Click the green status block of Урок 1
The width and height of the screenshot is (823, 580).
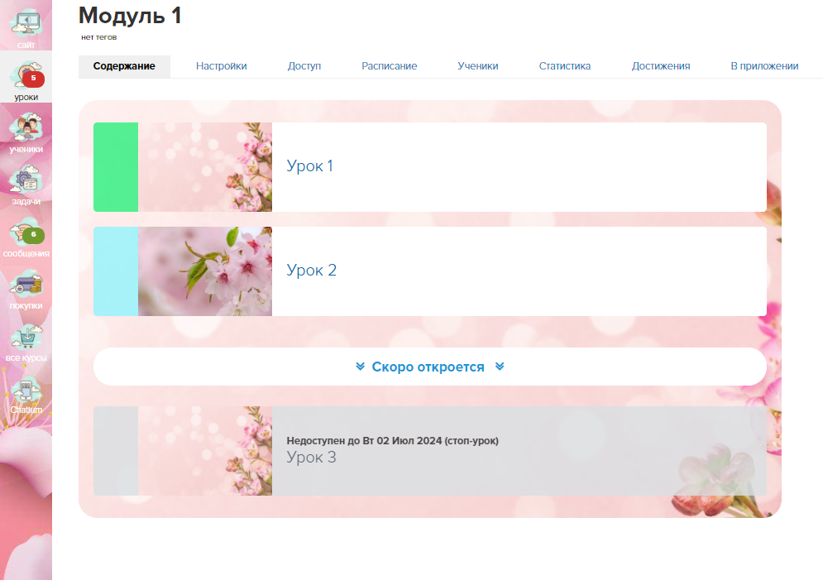pos(116,167)
